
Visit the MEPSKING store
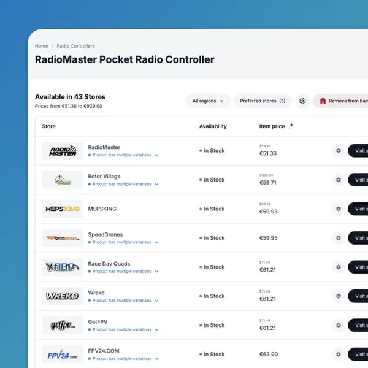(x=358, y=209)
